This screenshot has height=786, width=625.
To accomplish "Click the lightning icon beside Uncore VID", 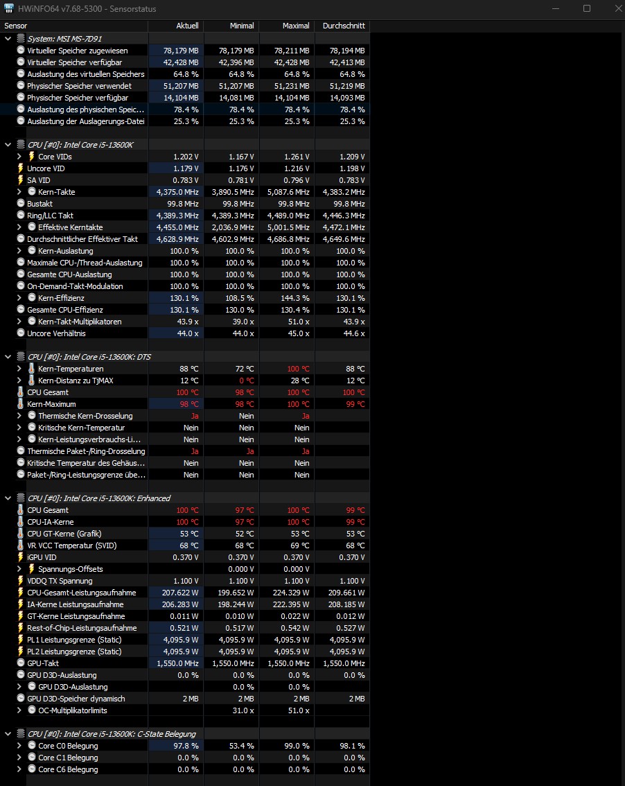I will [x=21, y=168].
